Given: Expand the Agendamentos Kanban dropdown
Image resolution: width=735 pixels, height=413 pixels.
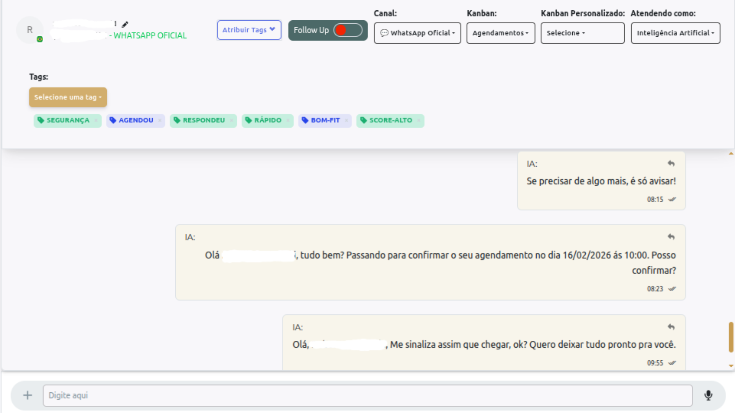Looking at the screenshot, I should (500, 33).
